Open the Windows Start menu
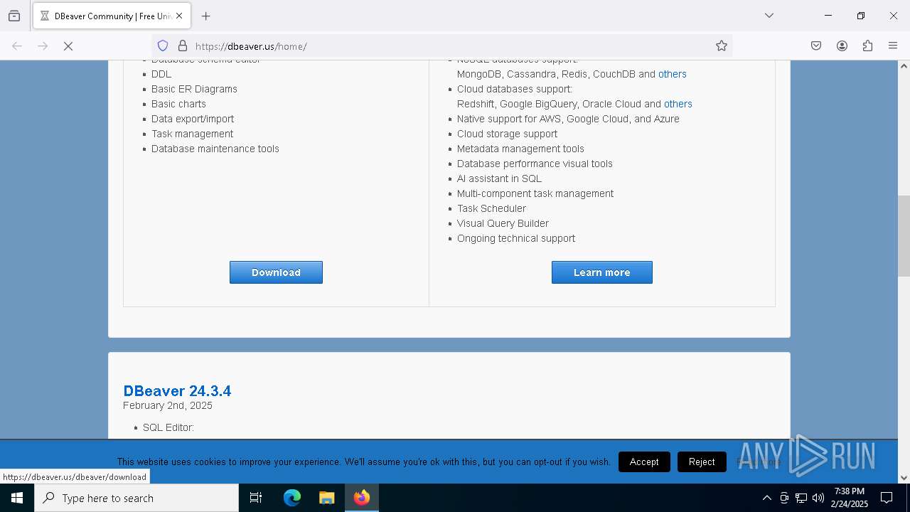The image size is (910, 512). (17, 498)
